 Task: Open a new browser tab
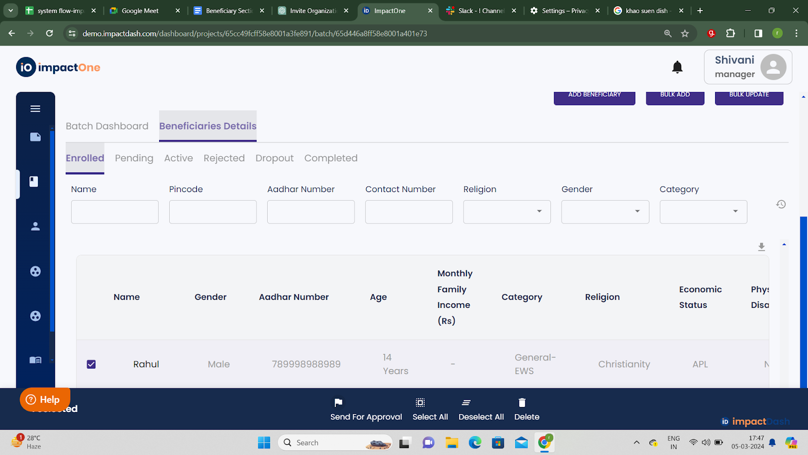pyautogui.click(x=700, y=11)
